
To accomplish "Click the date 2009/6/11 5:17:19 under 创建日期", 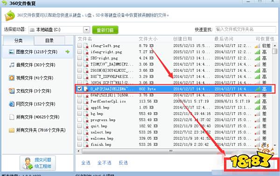I will tap(191, 102).
